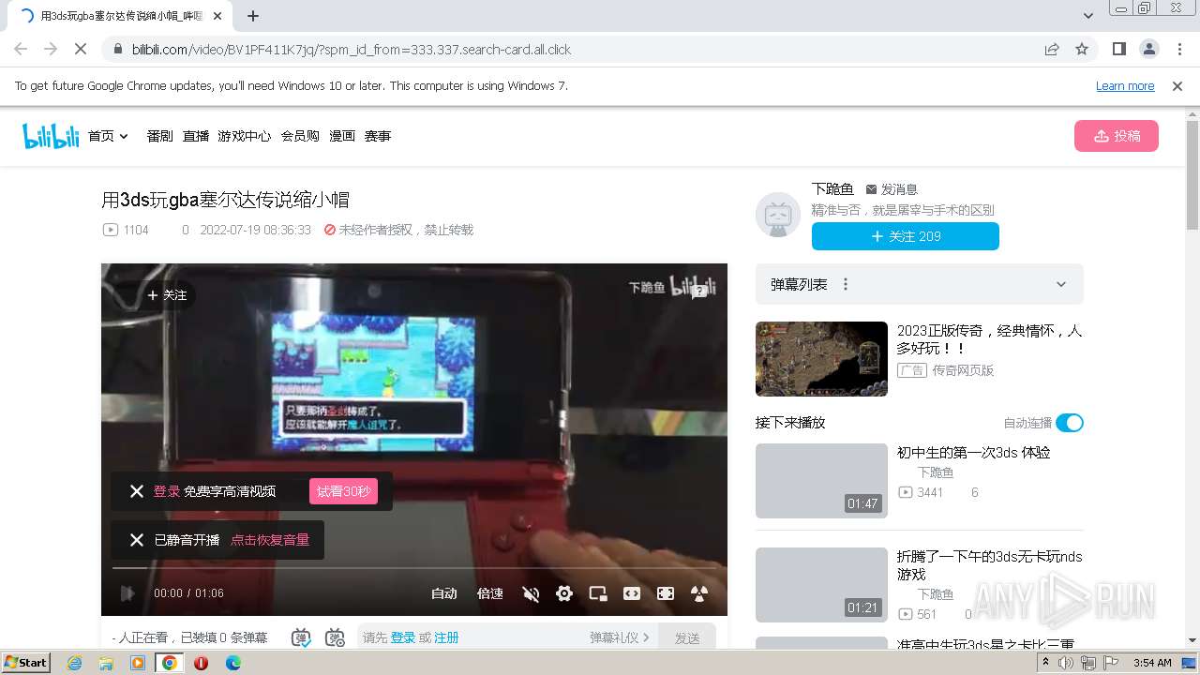The height and width of the screenshot is (675, 1200).
Task: Click the radiation icon in player
Action: point(699,593)
